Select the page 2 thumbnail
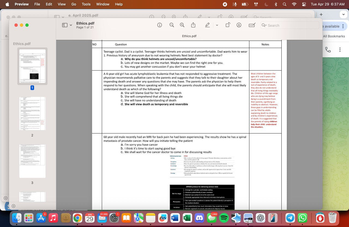The image size is (349, 227). point(32,113)
